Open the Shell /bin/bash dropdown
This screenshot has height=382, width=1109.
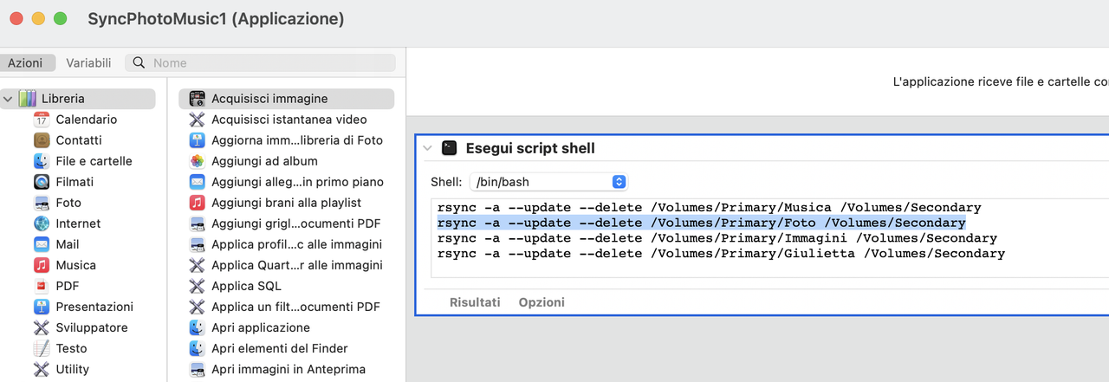point(548,182)
